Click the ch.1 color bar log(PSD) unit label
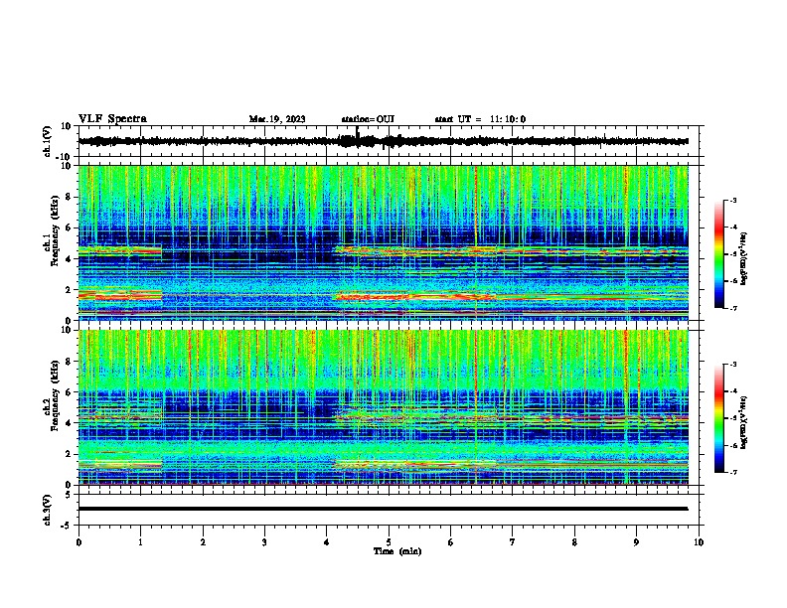The height and width of the screenshot is (608, 787). click(744, 259)
